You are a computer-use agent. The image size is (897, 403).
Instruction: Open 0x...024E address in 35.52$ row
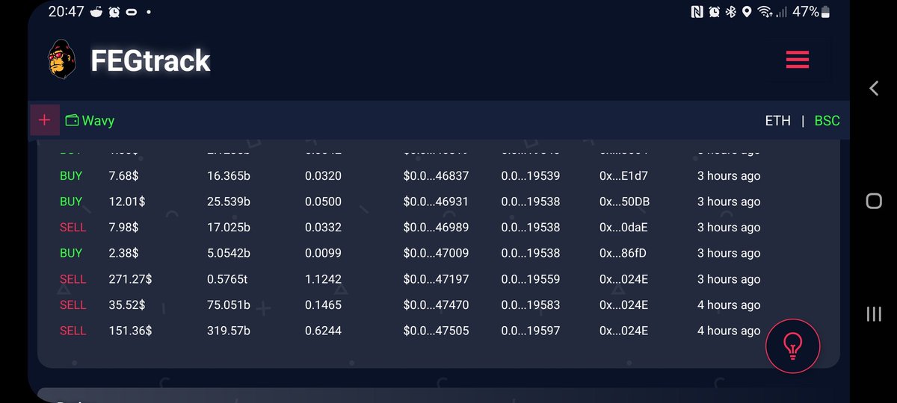623,304
